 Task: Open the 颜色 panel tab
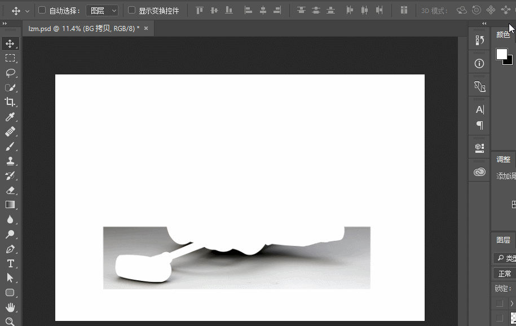tap(503, 34)
